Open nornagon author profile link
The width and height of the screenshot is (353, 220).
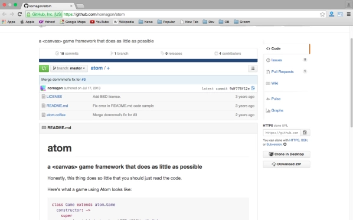tap(55, 88)
